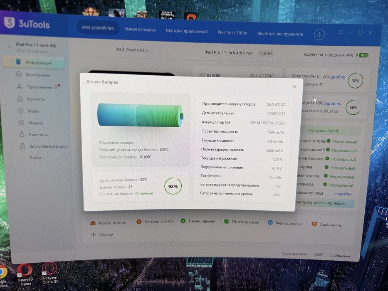Image resolution: width=388 pixels, height=291 pixels.
Task: Open the hard disk дробно link
Action: [333, 104]
